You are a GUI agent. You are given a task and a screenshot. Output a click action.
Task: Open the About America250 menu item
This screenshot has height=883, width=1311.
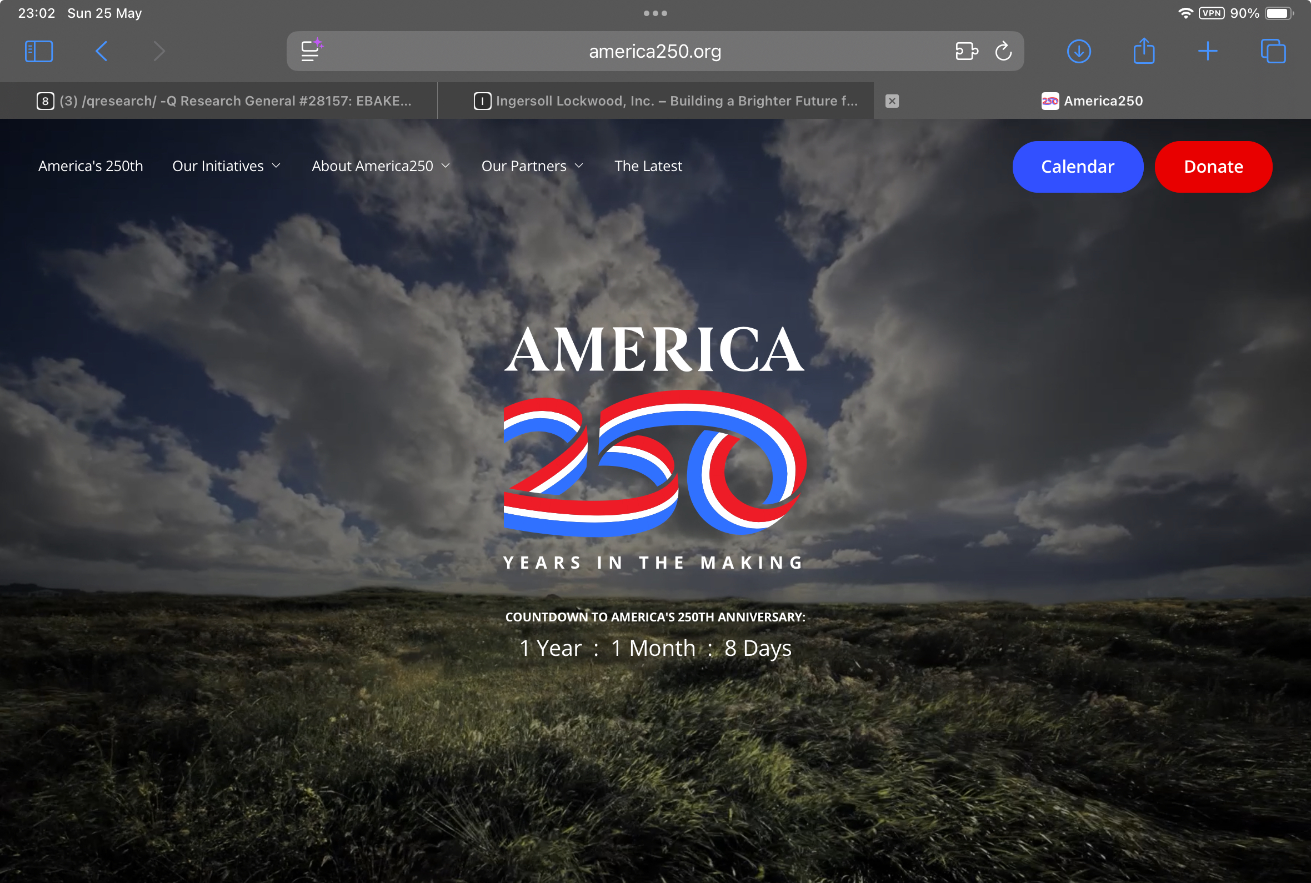point(372,166)
